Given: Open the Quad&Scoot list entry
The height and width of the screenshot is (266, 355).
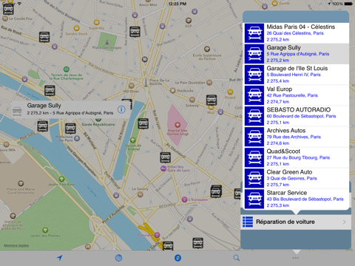Looking at the screenshot, I should click(x=297, y=157).
